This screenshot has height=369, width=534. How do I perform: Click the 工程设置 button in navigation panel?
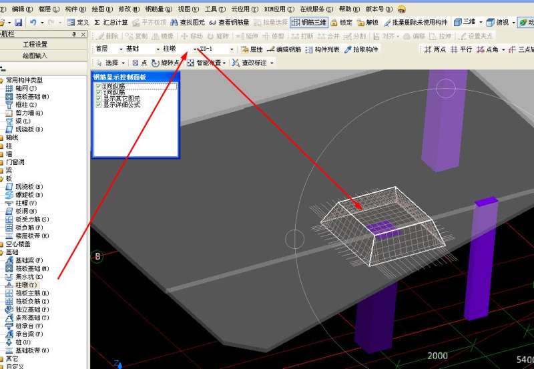35,44
